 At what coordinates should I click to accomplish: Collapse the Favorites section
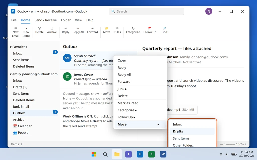[11, 47]
